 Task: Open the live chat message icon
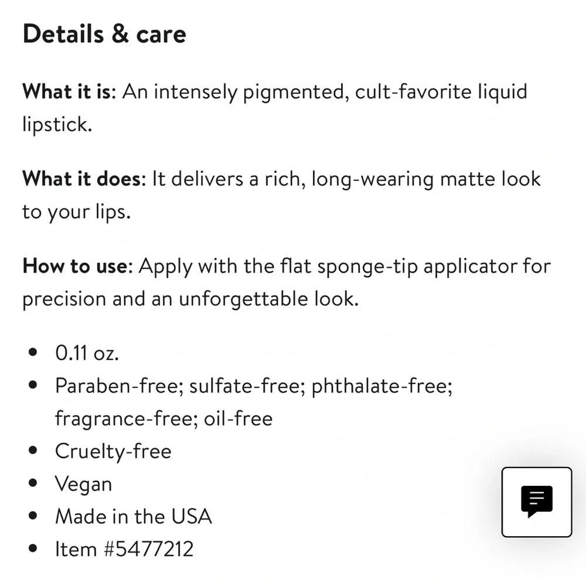(537, 502)
